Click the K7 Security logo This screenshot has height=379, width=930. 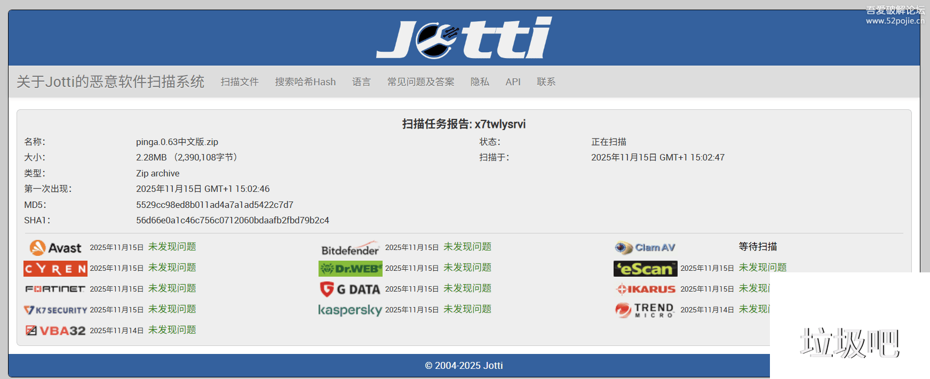pyautogui.click(x=55, y=310)
